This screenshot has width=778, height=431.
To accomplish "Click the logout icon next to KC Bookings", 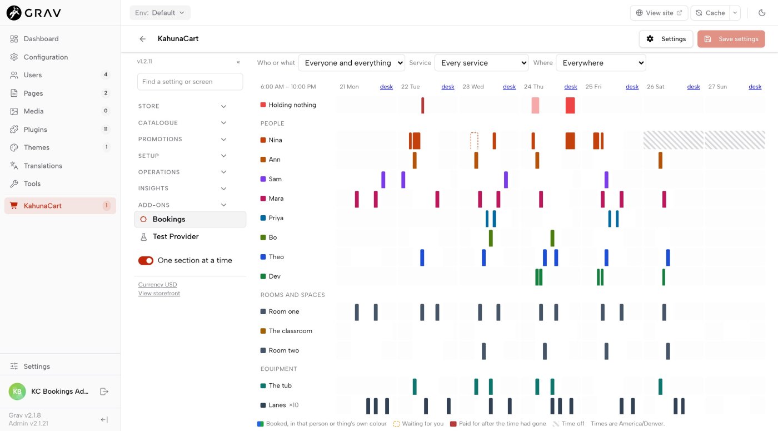I will 104,392.
